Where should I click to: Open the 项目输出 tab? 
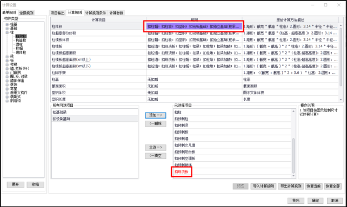(x=57, y=13)
